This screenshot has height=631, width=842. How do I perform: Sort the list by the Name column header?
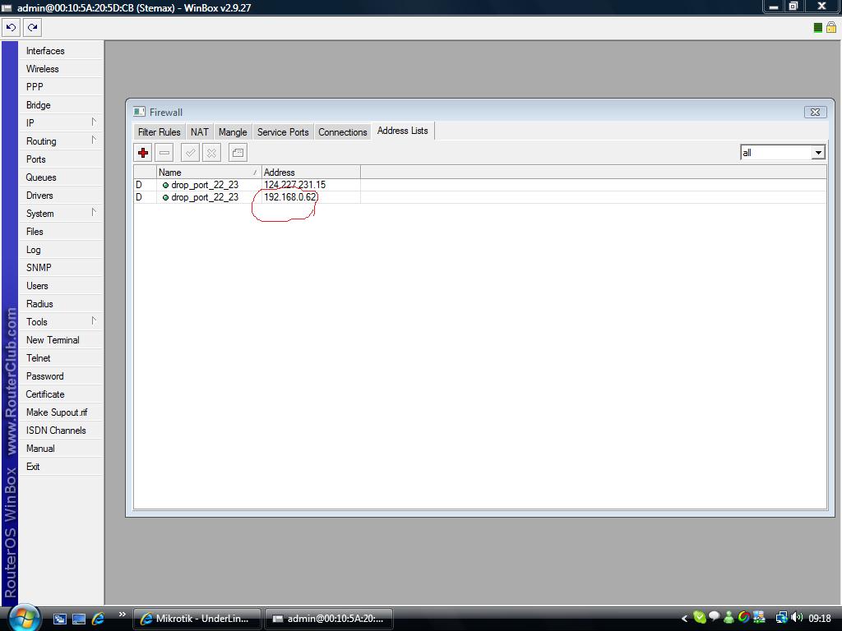tap(208, 173)
